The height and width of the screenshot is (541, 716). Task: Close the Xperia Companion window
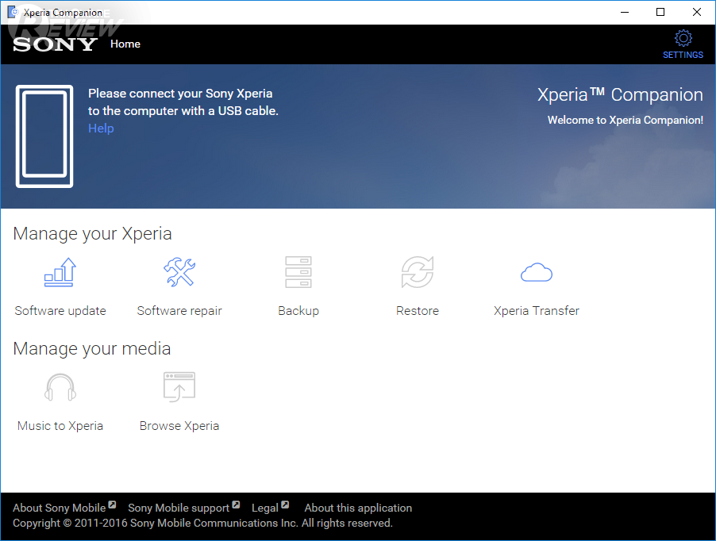click(697, 13)
